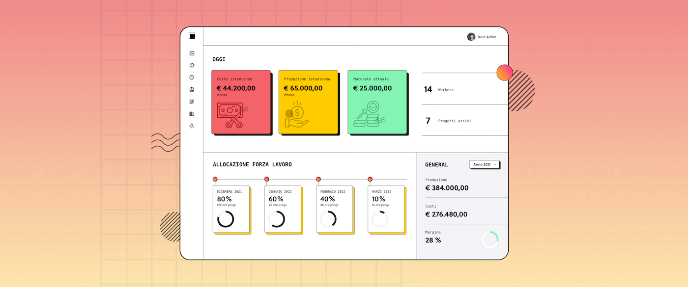688x287 pixels.
Task: Open the red Costo istantaneo card
Action: (241, 102)
